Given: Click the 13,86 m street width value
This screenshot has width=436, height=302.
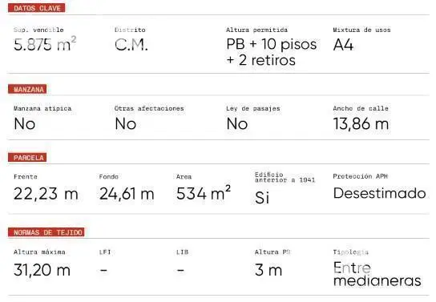Looking at the screenshot, I should click(361, 123).
